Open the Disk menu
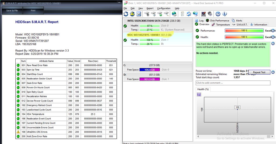Image resolution: width=276 pixels, height=144 pixels. (133, 8)
